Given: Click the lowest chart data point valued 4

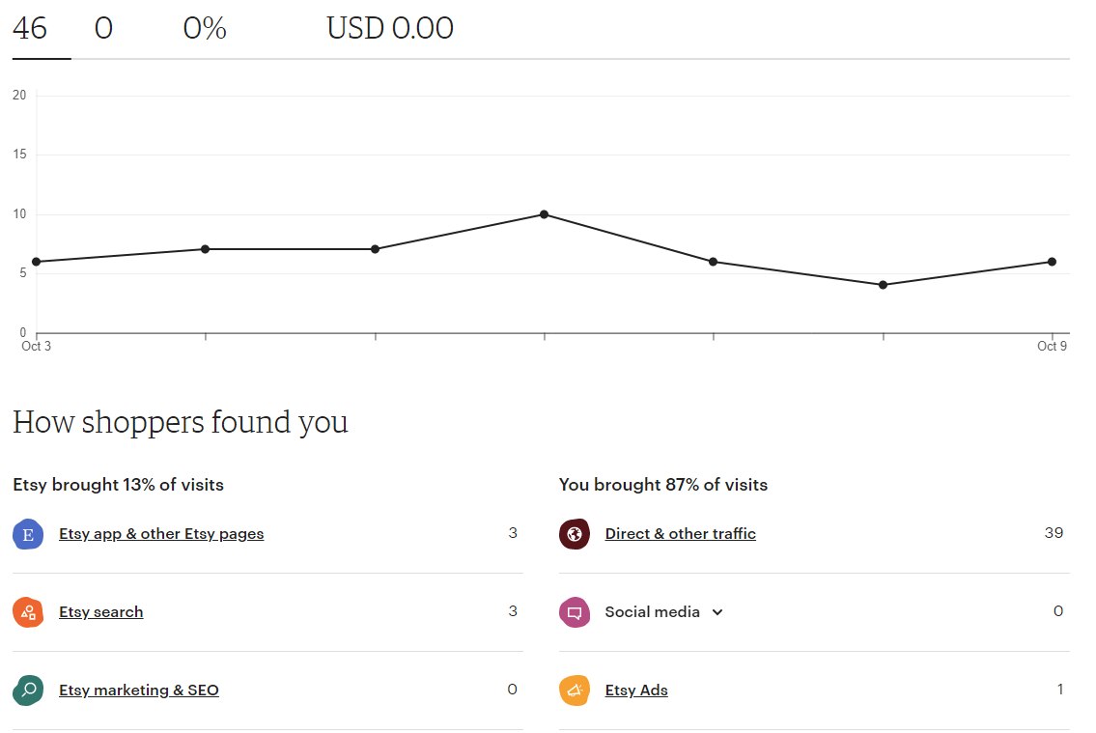Looking at the screenshot, I should 883,285.
